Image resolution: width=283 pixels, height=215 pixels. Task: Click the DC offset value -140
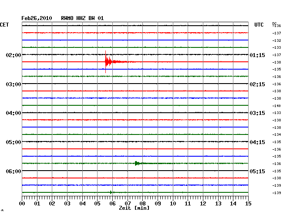[x=276, y=106]
